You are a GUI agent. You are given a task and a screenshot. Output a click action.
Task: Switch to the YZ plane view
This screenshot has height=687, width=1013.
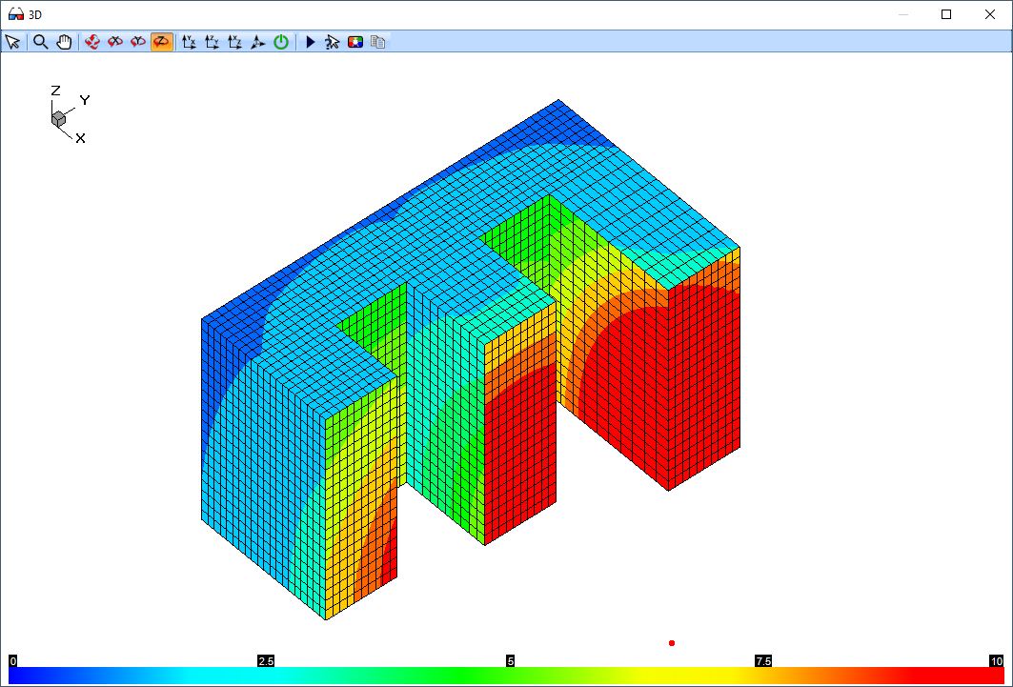(x=212, y=42)
